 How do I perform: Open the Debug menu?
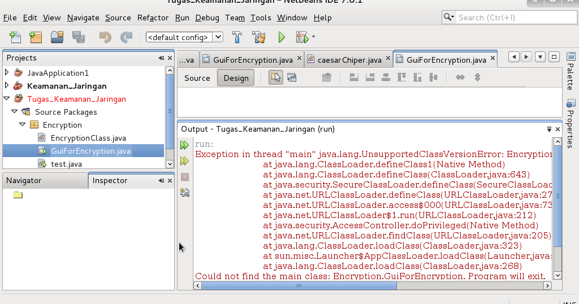point(207,18)
